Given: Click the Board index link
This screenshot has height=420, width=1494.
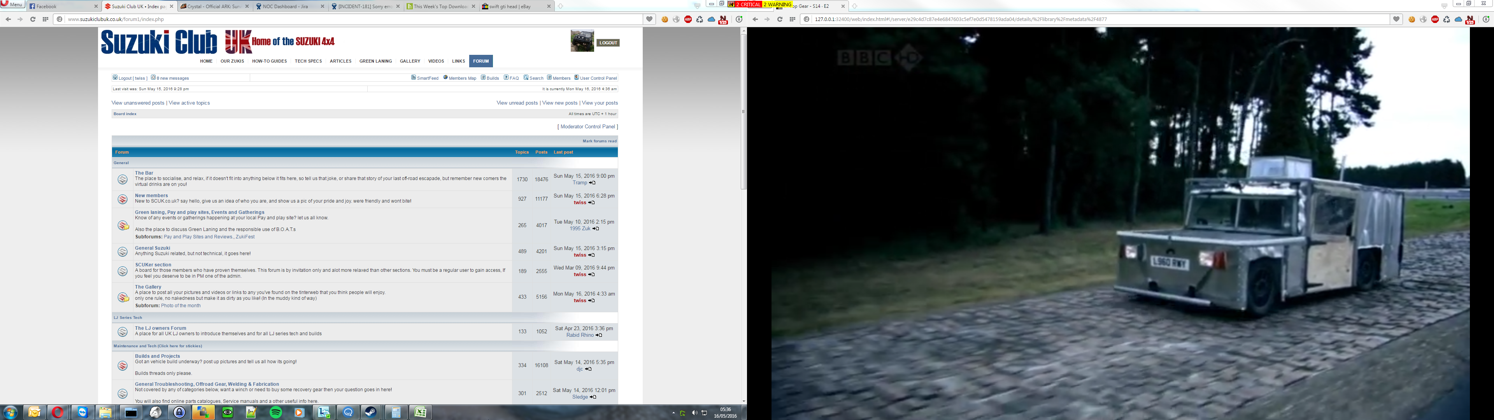Looking at the screenshot, I should coord(124,114).
